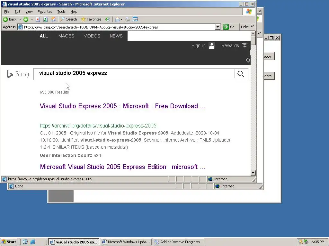
Task: Click the Internet zone status bar icon
Action: point(210,179)
